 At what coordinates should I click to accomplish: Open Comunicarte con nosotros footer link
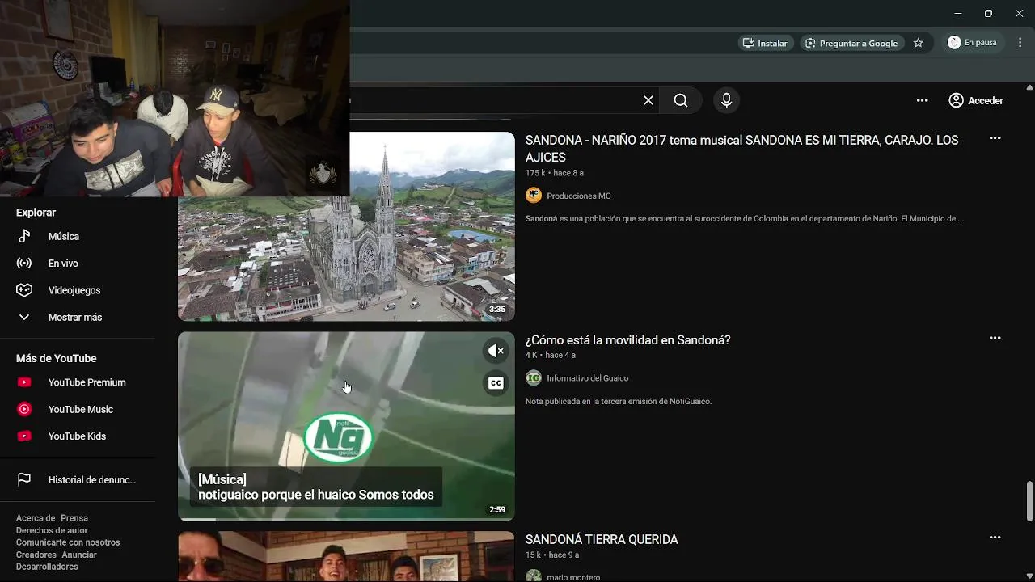pyautogui.click(x=68, y=542)
